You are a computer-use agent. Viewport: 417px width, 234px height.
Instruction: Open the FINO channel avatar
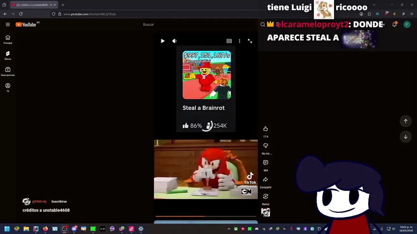(26, 201)
